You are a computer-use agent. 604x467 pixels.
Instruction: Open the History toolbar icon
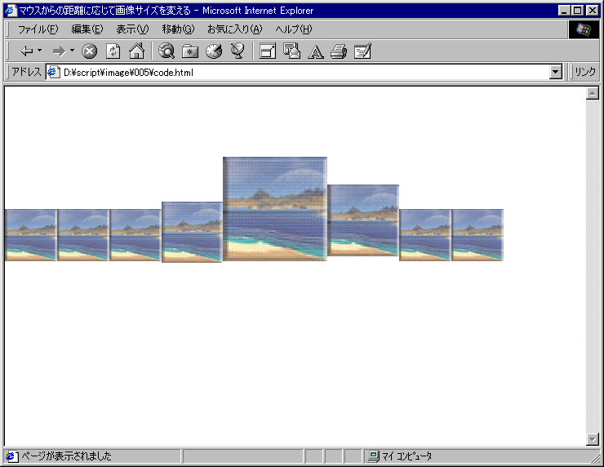214,51
